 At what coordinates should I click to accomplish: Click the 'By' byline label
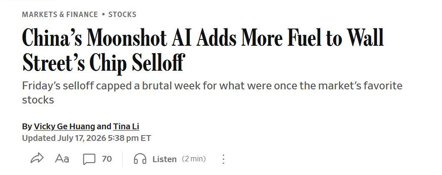pos(27,127)
